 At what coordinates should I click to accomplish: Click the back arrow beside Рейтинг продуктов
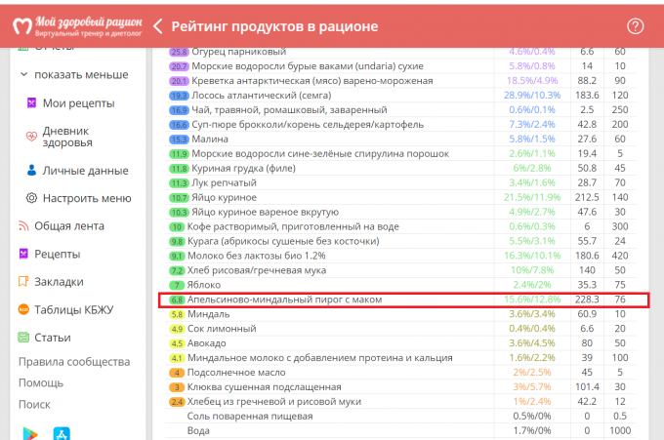tap(157, 26)
